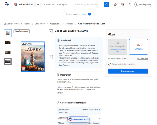Screen dimensions: 157x125
Task: Click the 18.0 classification value
Action: (98, 118)
